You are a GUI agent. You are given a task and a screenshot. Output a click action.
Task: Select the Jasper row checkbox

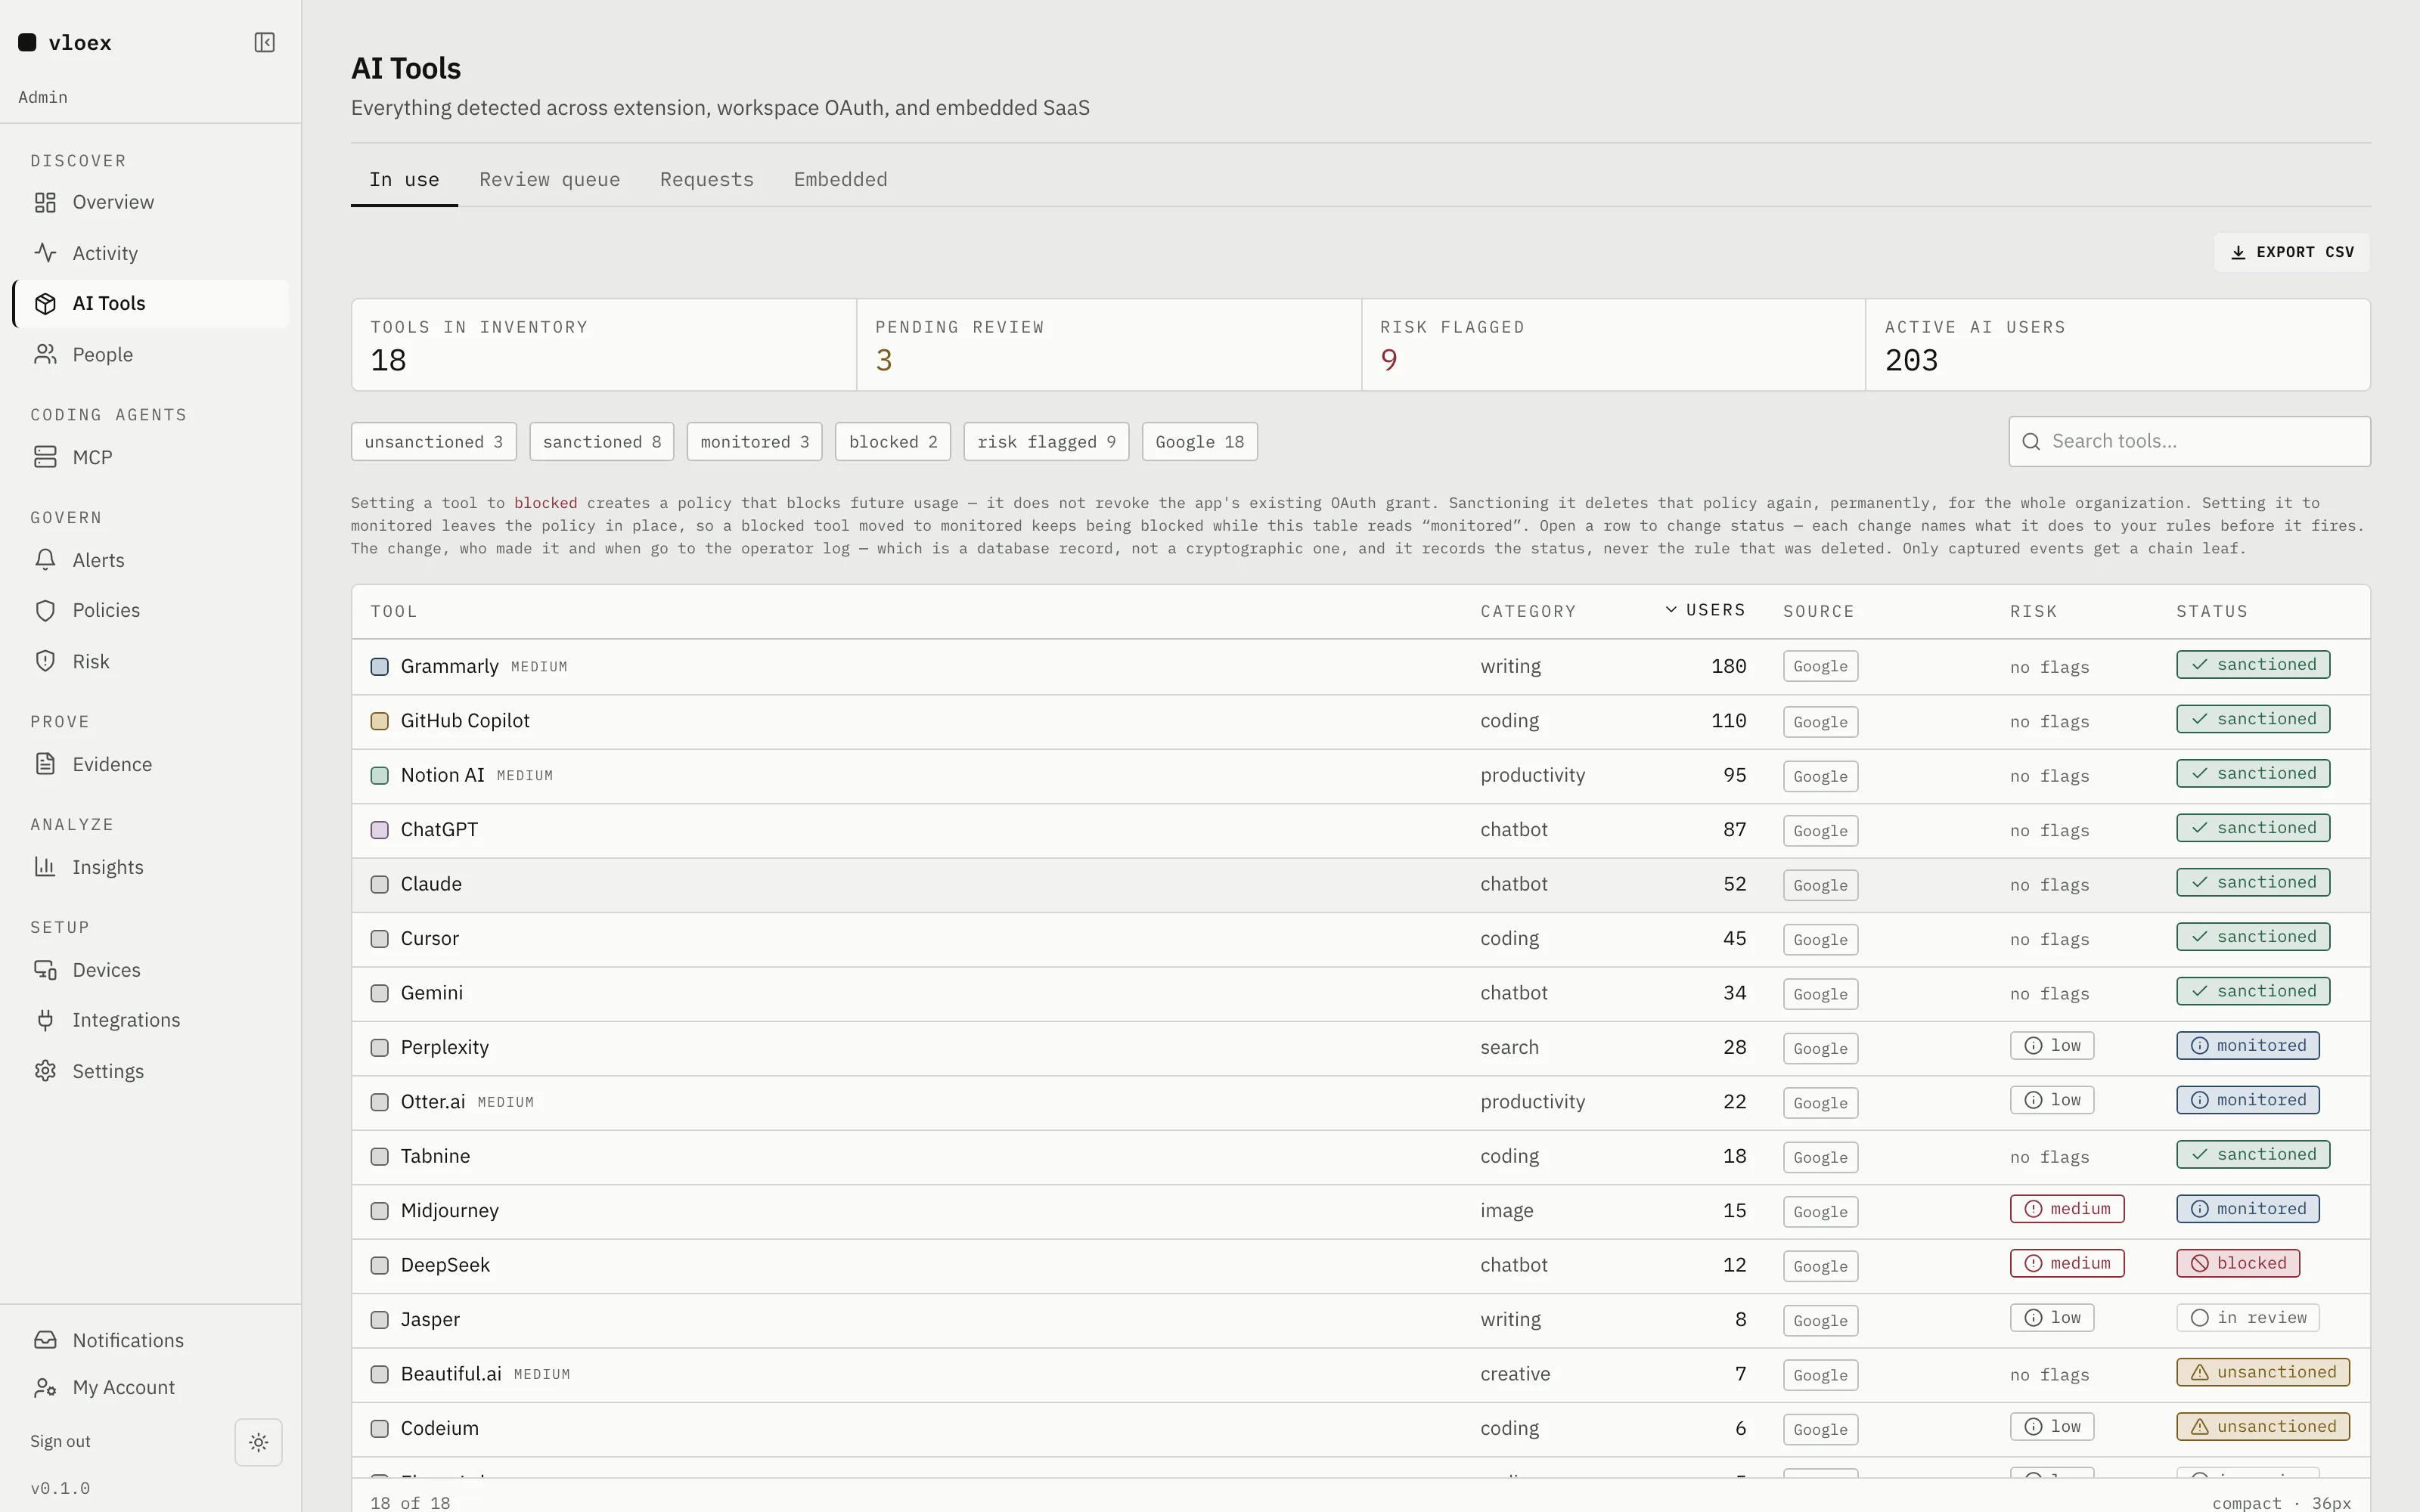(380, 1320)
